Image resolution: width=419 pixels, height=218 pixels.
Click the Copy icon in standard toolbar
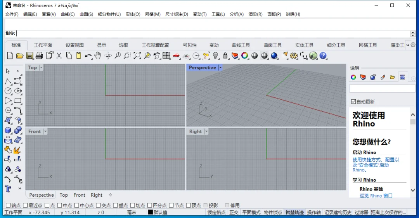click(69, 55)
